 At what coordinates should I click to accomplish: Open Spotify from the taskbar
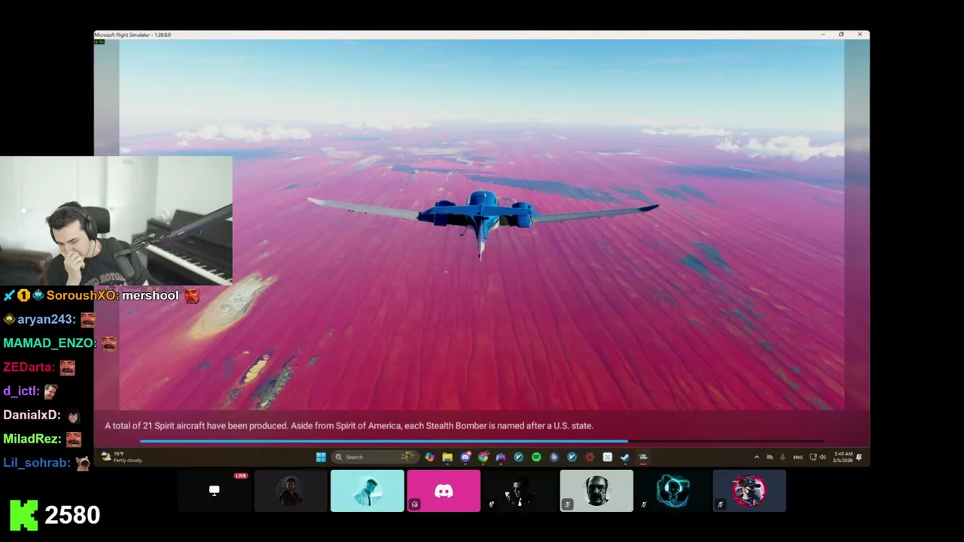[536, 457]
